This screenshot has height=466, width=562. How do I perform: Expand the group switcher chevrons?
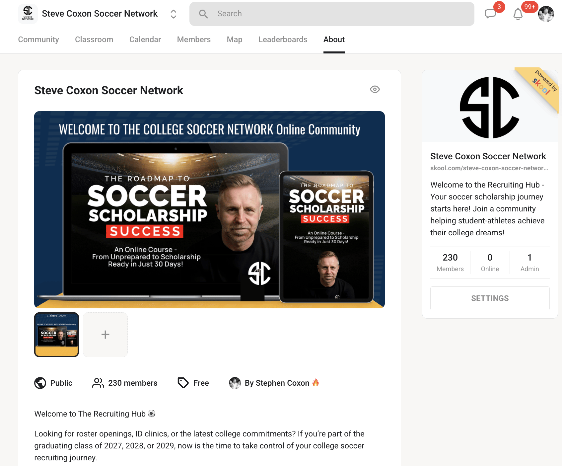pos(173,14)
